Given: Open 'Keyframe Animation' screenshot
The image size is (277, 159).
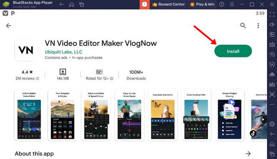Looking at the screenshot, I should (x=163, y=115).
